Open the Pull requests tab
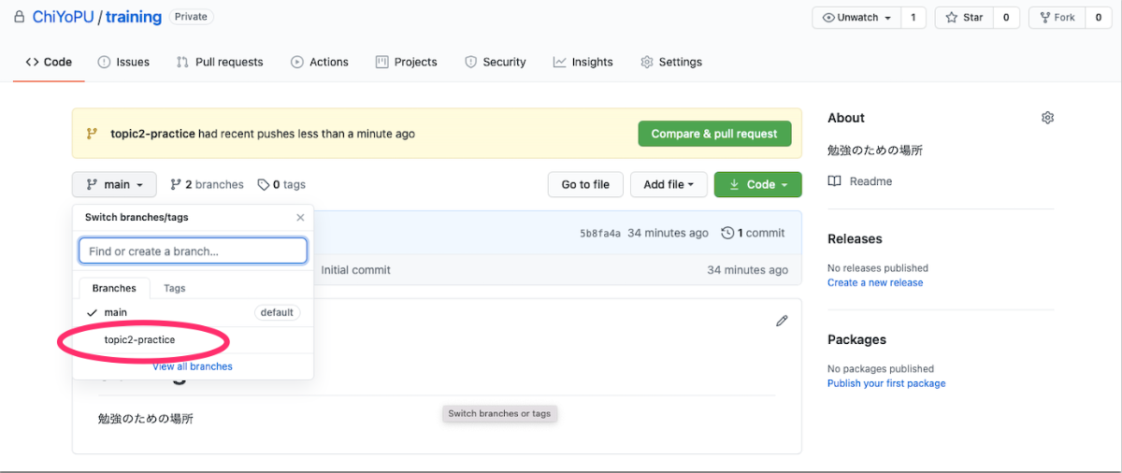The height and width of the screenshot is (473, 1122). (220, 62)
